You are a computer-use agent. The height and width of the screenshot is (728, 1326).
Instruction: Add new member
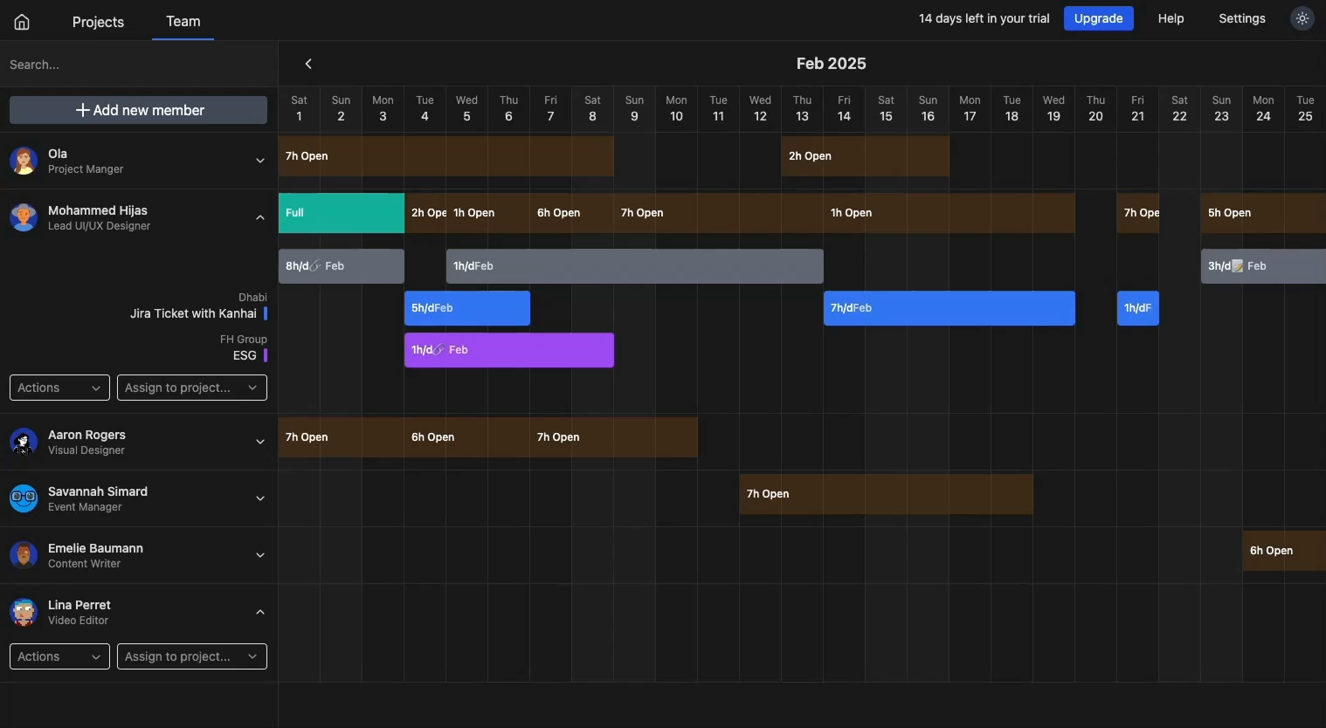[139, 110]
